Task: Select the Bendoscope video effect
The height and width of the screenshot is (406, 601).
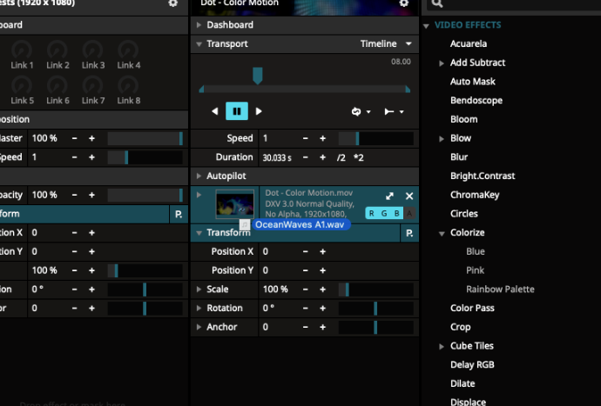Action: pos(476,100)
